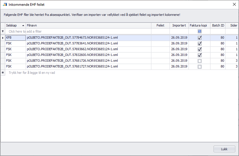Toggle the Faktura kopi filter checkbox
This screenshot has height=156, width=239.
tap(200, 31)
